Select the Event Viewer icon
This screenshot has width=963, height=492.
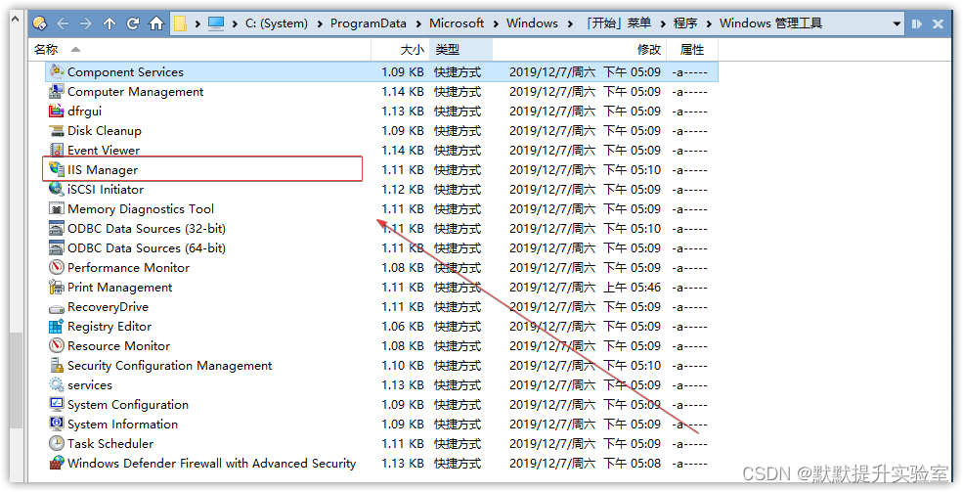57,151
